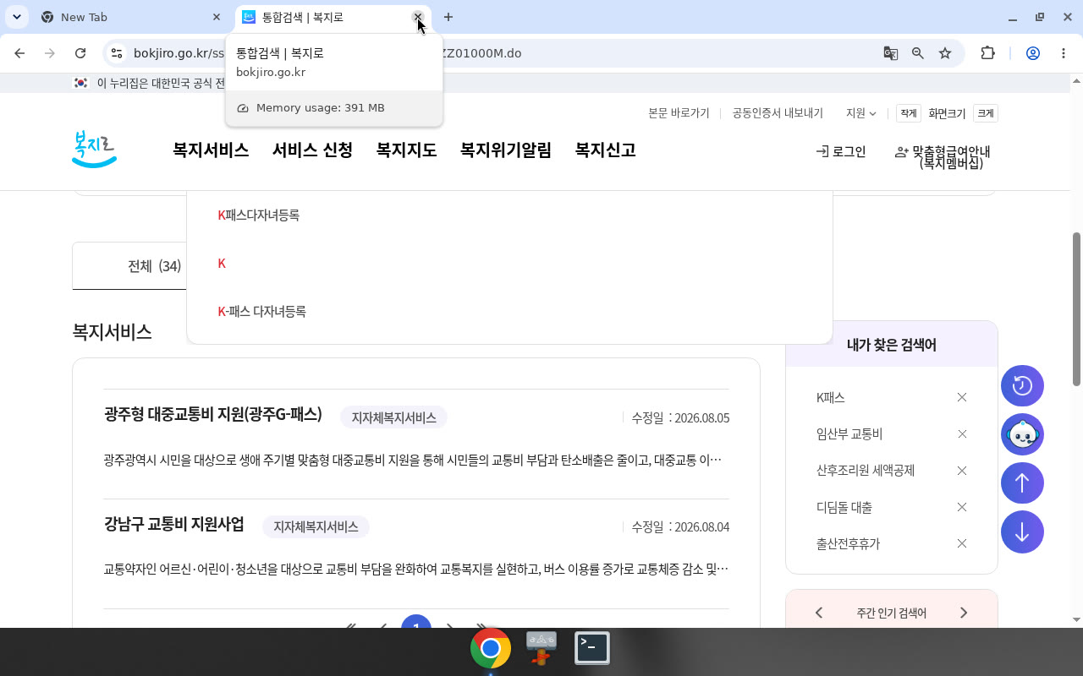This screenshot has height=676, width=1083.
Task: Search again for 임산부 교통비
Action: pos(849,434)
